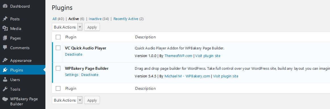Screen dimensions: 330x109
Task: Open Media via its sidebar icon
Action: point(5,29)
